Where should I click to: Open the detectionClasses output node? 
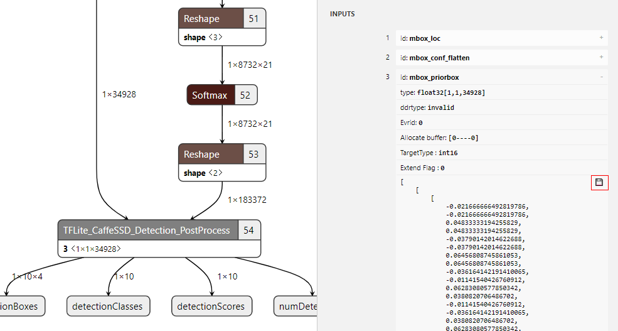(x=108, y=307)
